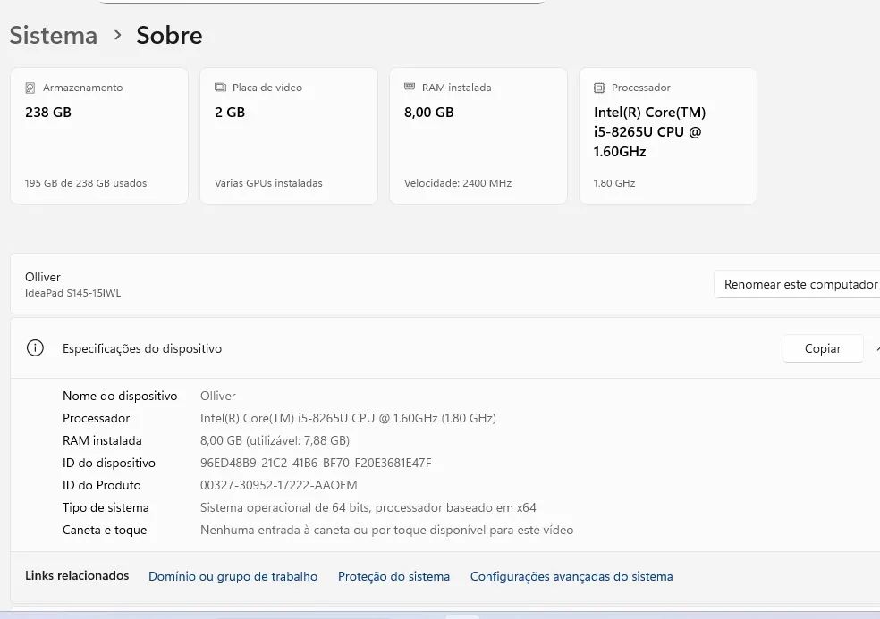Copy device specs with Copiar button
This screenshot has width=880, height=619.
822,348
